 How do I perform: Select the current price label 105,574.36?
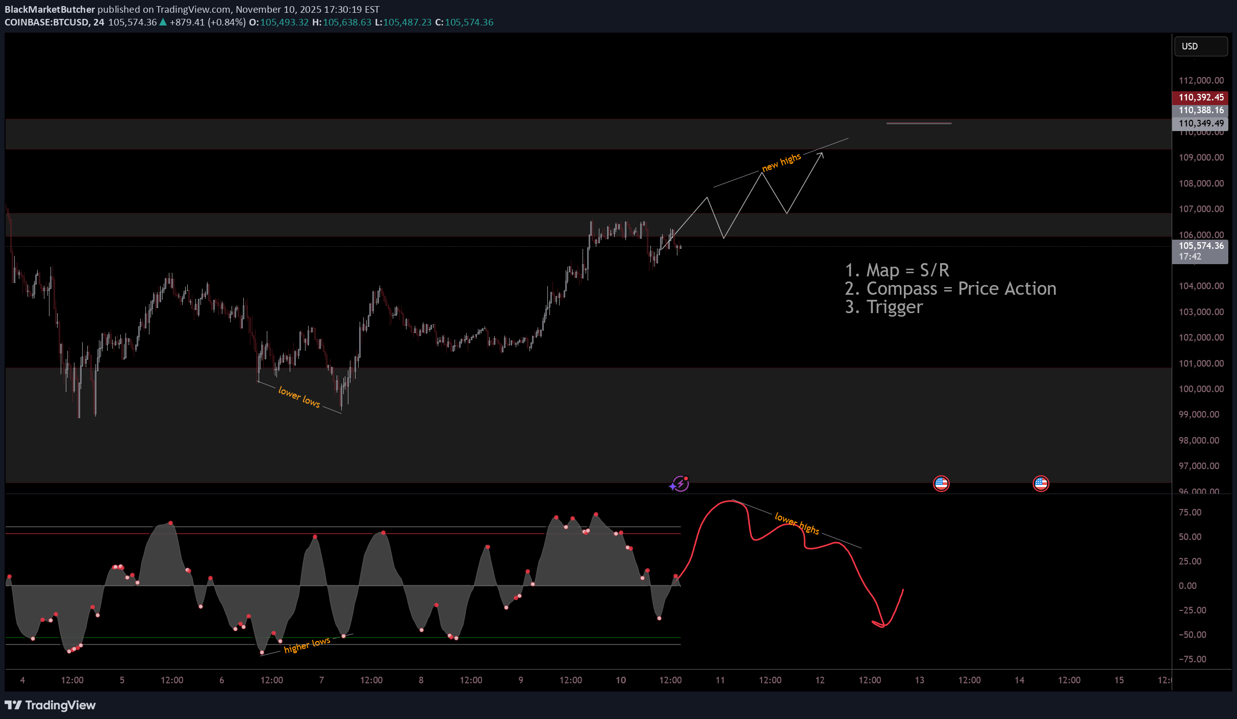click(x=1200, y=246)
